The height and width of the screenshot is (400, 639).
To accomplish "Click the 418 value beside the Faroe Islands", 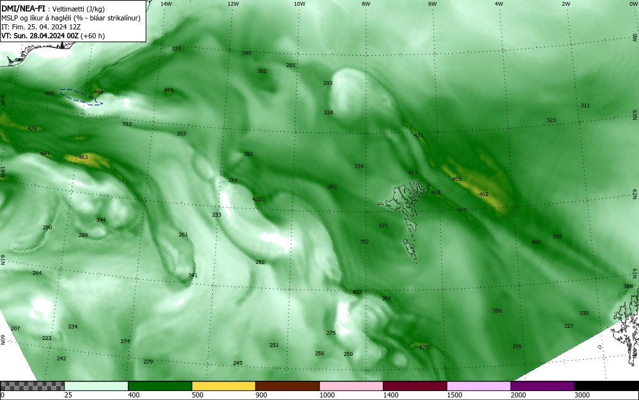I will pyautogui.click(x=436, y=192).
